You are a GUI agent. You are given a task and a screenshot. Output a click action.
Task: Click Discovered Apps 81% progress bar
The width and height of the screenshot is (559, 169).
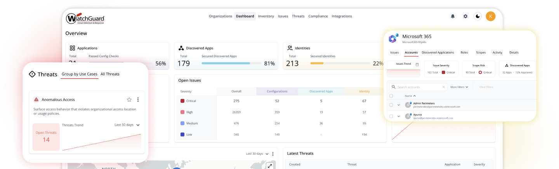pyautogui.click(x=231, y=63)
